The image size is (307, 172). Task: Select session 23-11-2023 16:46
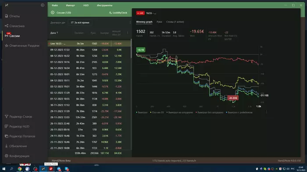click(x=89, y=142)
